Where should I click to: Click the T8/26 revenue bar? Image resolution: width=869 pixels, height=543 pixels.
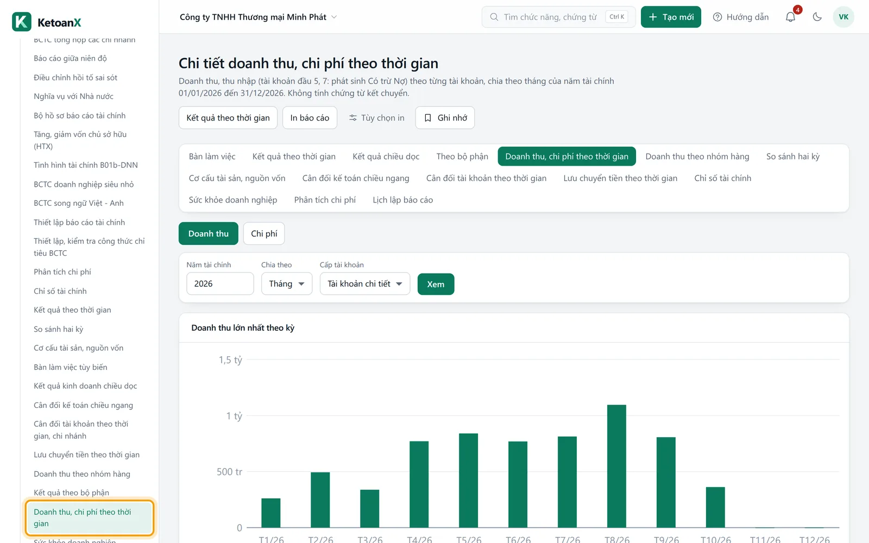pos(616,466)
